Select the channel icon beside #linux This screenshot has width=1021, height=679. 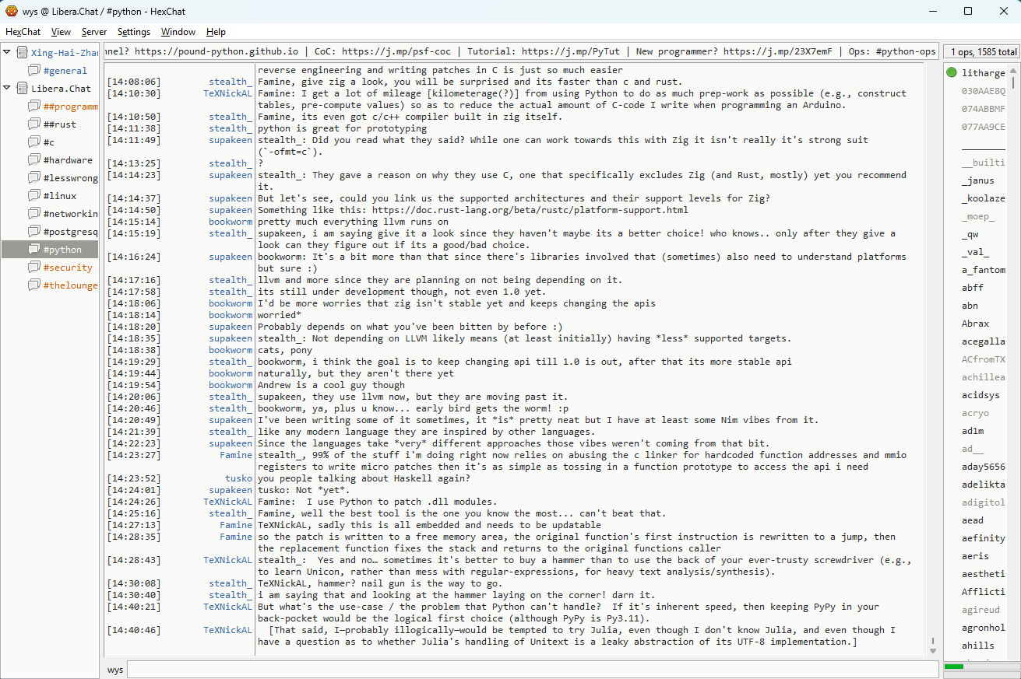(34, 196)
